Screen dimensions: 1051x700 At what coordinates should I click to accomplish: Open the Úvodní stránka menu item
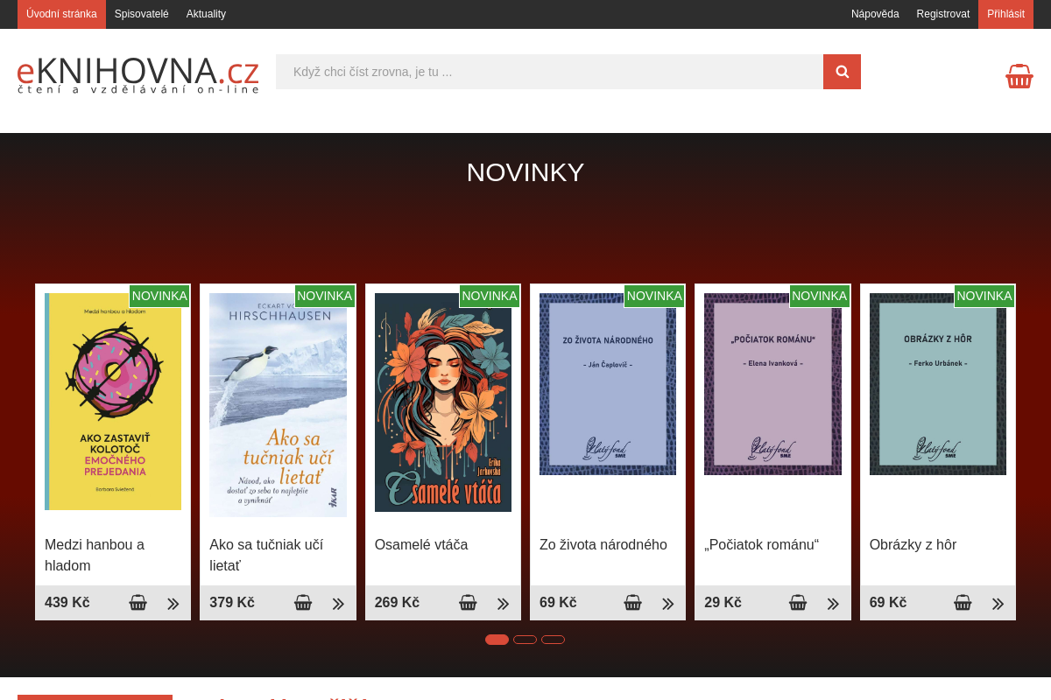(61, 14)
